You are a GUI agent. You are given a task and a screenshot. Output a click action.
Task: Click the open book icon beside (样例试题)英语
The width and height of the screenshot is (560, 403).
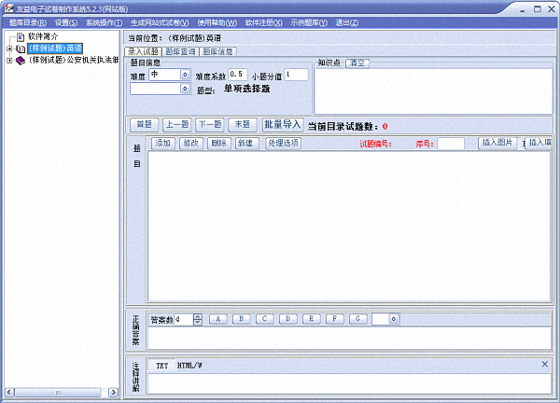21,48
